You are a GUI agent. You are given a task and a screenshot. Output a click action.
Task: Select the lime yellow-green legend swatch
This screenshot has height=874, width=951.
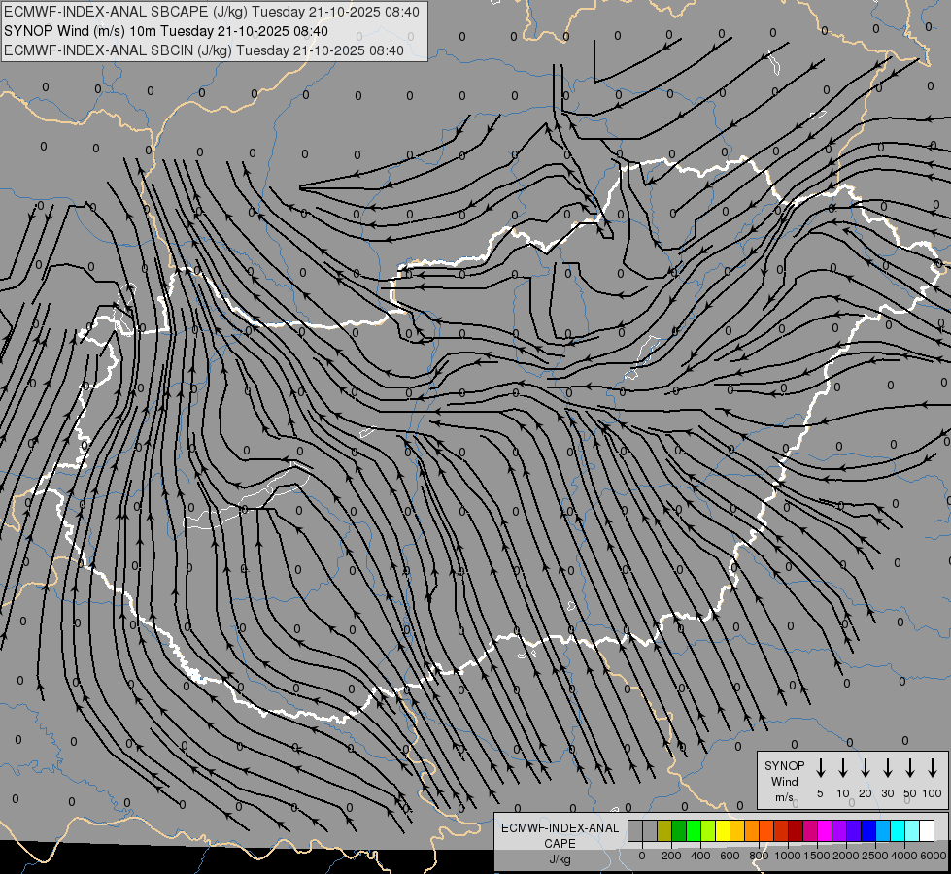(x=708, y=830)
